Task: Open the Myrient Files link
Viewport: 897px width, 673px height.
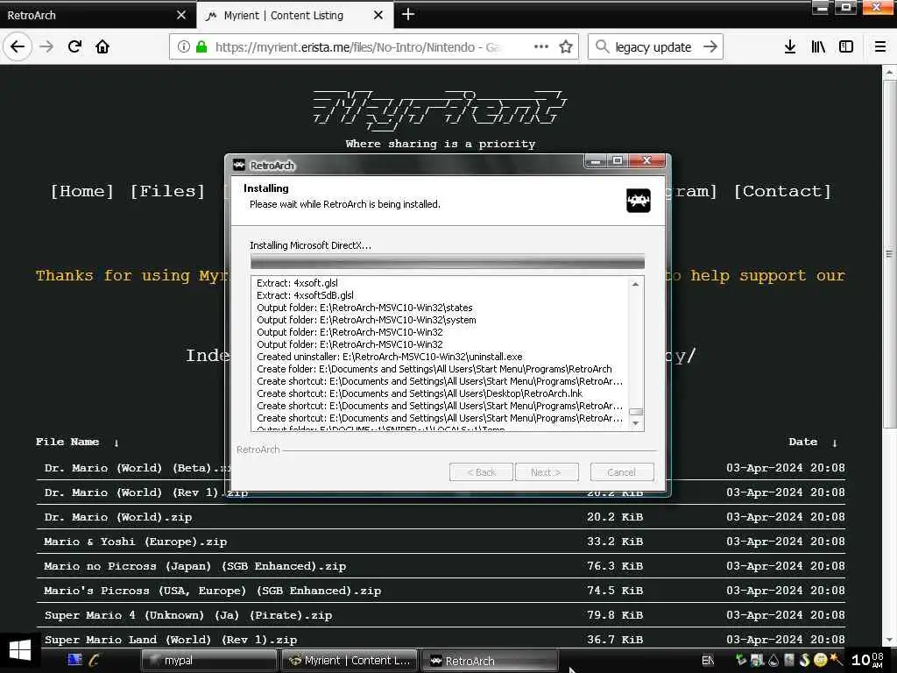Action: tap(167, 190)
